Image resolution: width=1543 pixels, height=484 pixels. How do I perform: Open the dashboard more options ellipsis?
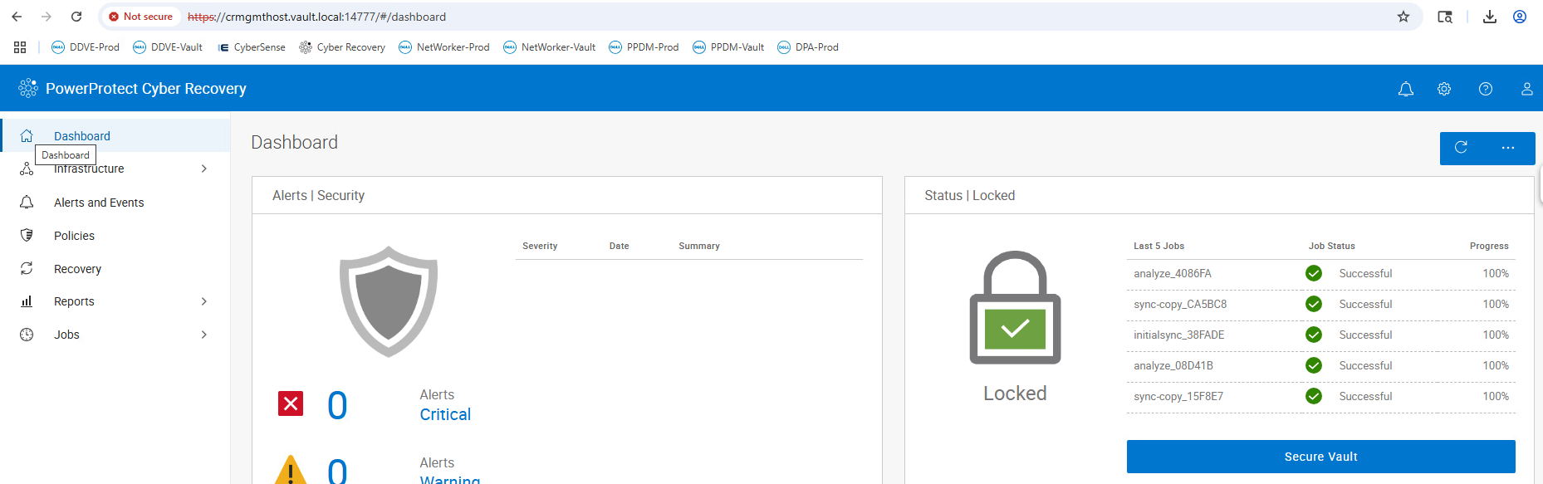1508,148
